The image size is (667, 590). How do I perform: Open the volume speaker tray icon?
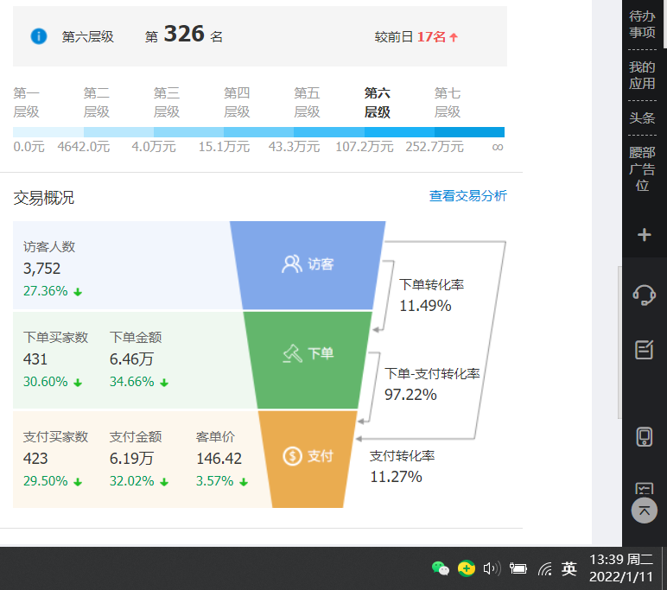492,568
